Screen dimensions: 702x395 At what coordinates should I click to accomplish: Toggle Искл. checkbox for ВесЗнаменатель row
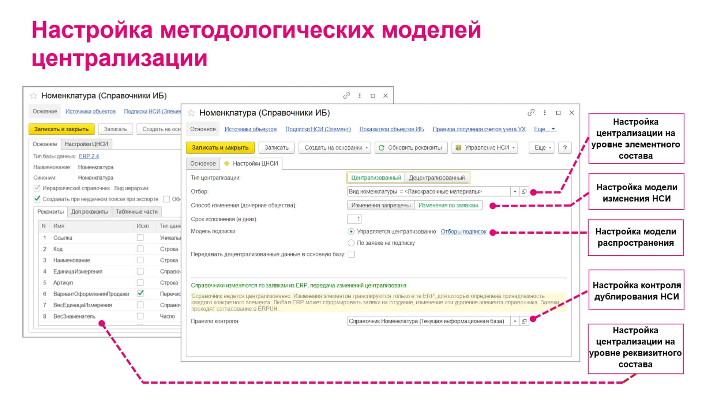(x=140, y=316)
